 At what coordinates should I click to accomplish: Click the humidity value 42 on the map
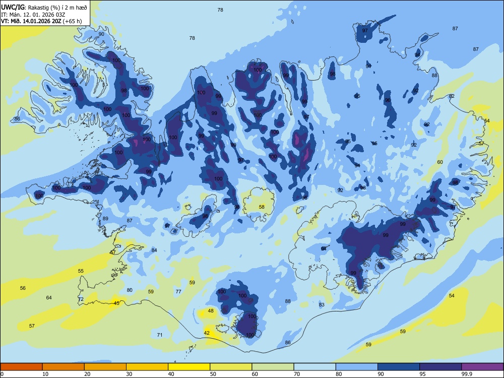tap(207, 333)
